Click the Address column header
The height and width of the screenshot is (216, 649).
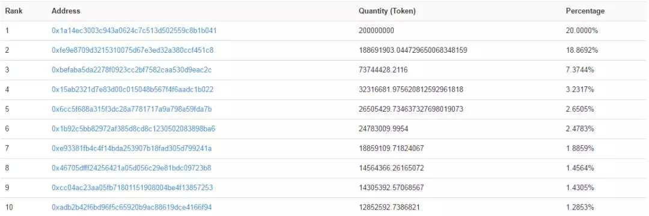point(66,11)
